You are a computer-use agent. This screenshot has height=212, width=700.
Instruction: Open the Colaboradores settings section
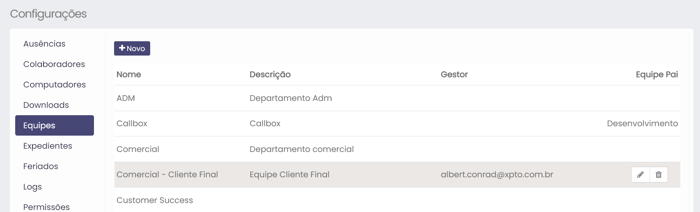coord(54,64)
